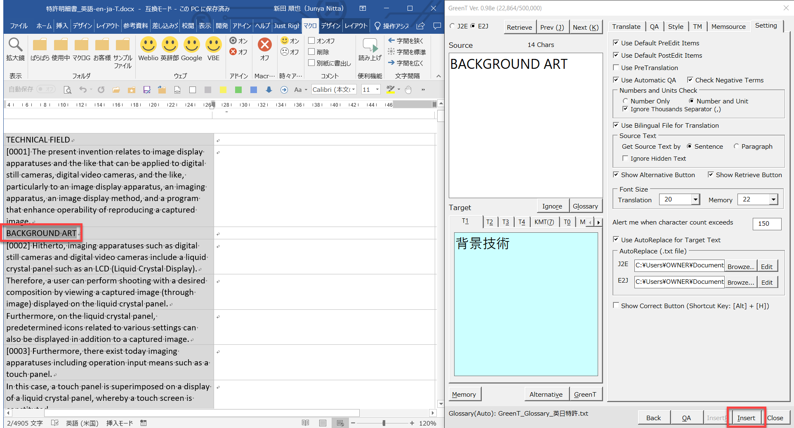Viewport: 794px width, 428px height.
Task: Toggle Ignore Hidden Text checkbox
Action: pyautogui.click(x=625, y=159)
